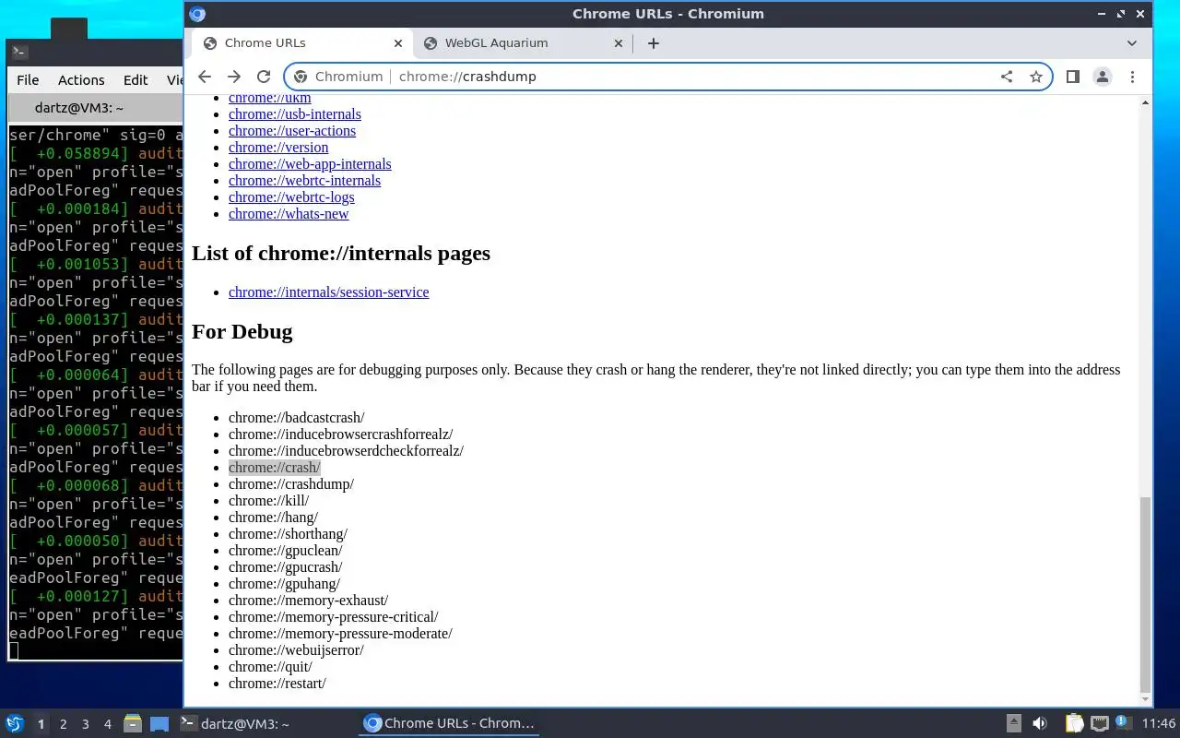Click the chrome://webuijserror/ list entry
Image resolution: width=1180 pixels, height=738 pixels.
tap(296, 650)
